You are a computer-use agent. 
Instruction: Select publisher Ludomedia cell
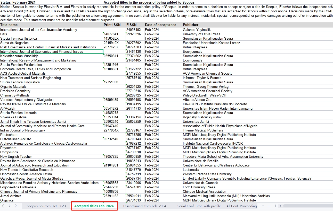[x=258, y=170]
